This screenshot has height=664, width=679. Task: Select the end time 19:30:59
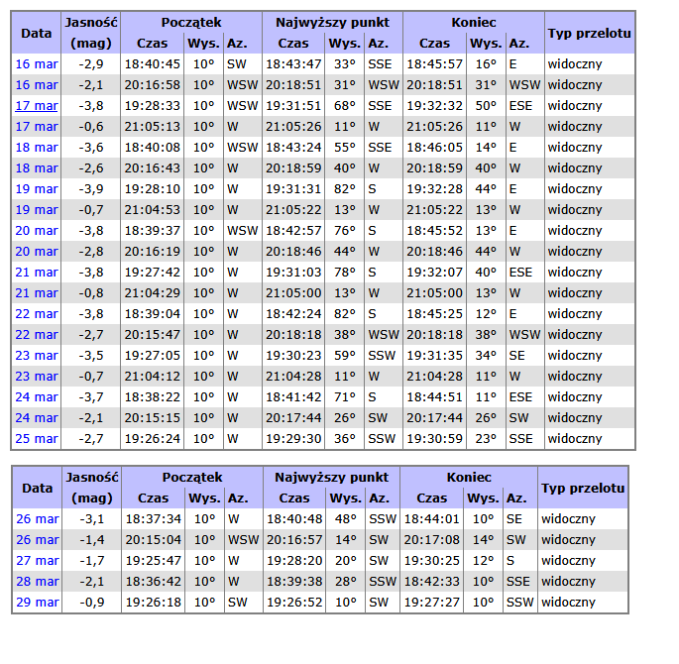pos(434,438)
